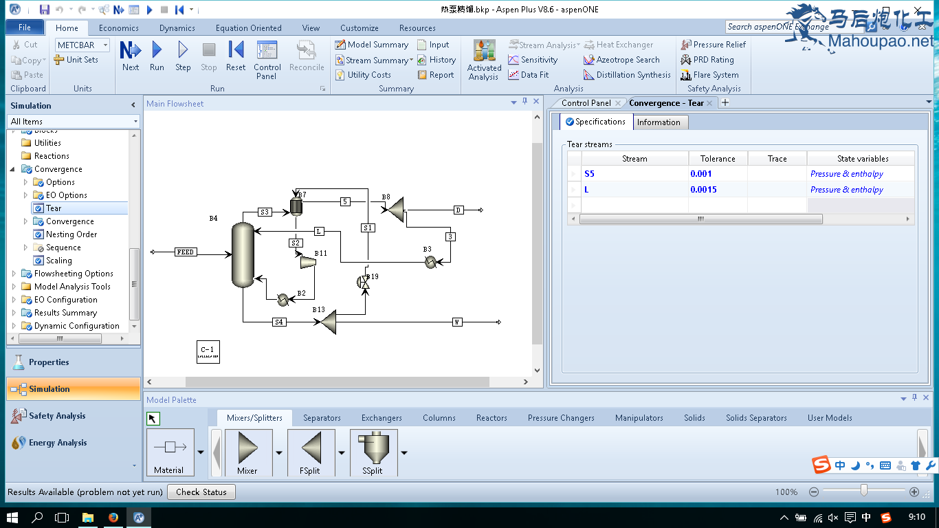The width and height of the screenshot is (939, 528).
Task: Switch to Dynamics ribbon tab
Action: [x=177, y=28]
